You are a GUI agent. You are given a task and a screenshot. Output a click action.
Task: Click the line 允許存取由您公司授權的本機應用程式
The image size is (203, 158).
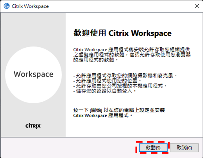click(120, 86)
